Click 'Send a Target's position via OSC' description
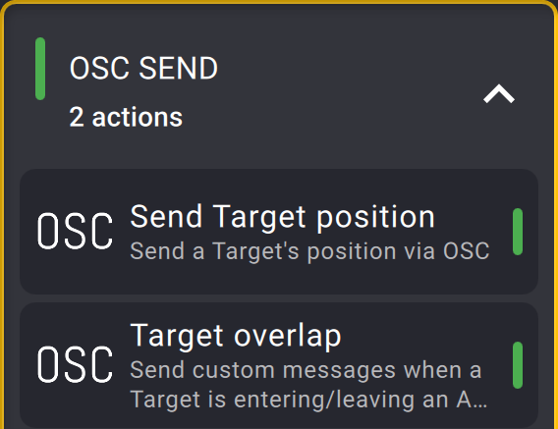The image size is (558, 429). (x=310, y=251)
